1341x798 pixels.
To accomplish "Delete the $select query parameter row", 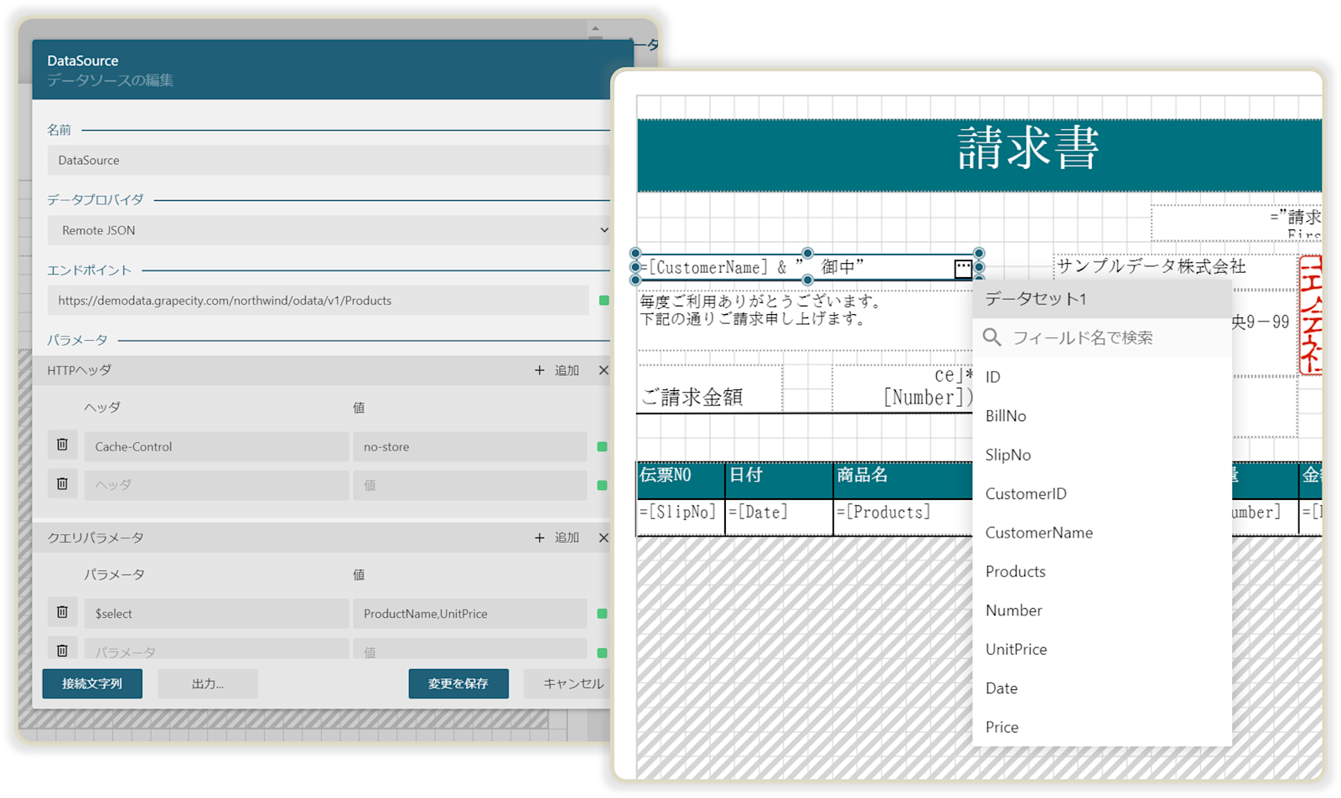I will [x=62, y=613].
